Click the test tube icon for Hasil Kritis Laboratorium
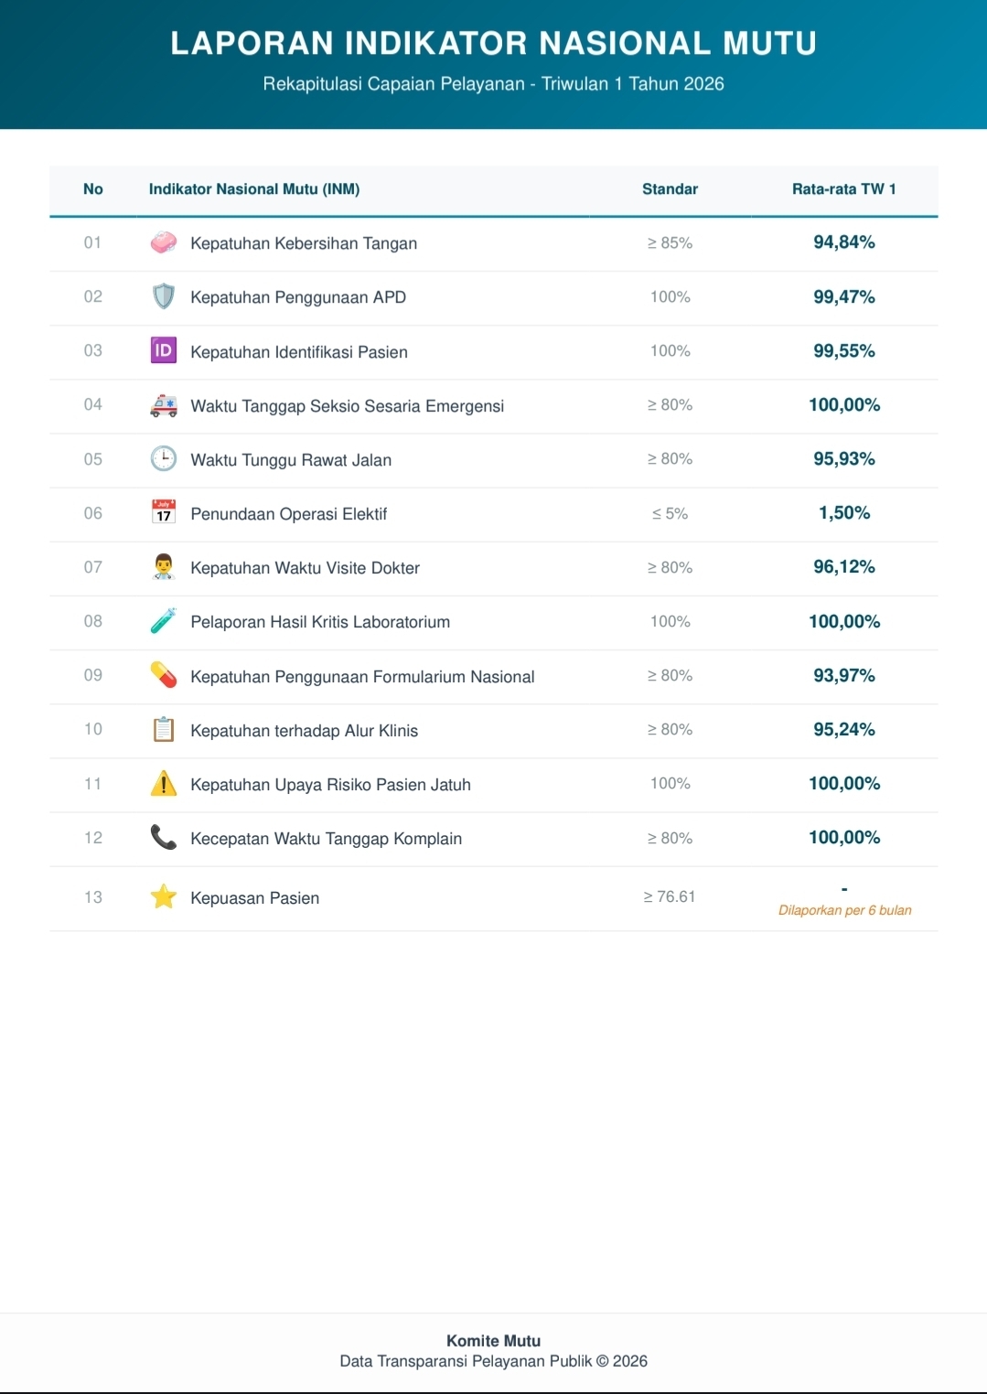Viewport: 987px width, 1394px height. [164, 621]
